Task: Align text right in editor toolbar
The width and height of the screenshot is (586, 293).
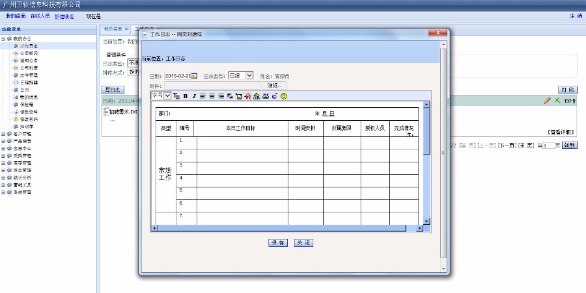Action: [221, 96]
